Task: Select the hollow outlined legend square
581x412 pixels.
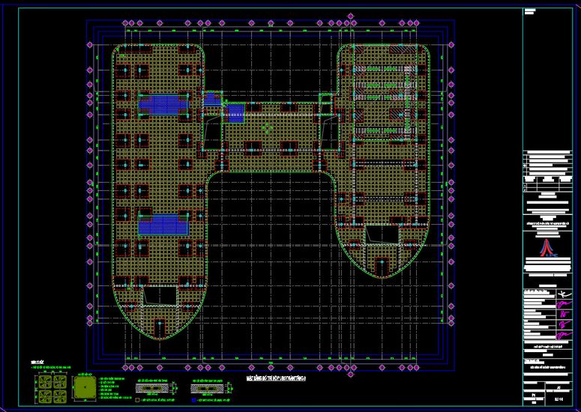Action: [x=137, y=400]
